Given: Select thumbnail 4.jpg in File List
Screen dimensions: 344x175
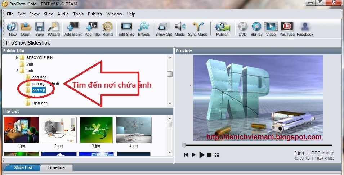Looking at the screenshot, I should click(x=134, y=130).
